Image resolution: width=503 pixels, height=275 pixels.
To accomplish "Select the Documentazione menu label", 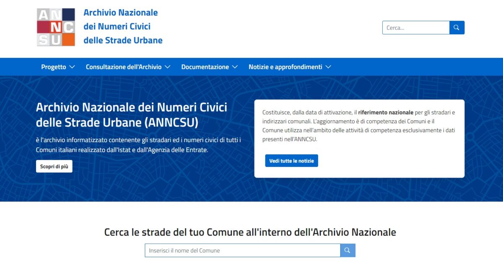I will (205, 67).
